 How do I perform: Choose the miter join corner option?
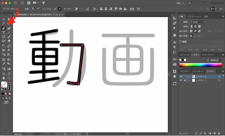point(191,31)
